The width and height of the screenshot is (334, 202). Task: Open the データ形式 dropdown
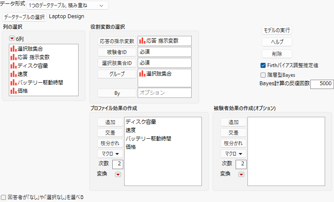tap(68, 5)
